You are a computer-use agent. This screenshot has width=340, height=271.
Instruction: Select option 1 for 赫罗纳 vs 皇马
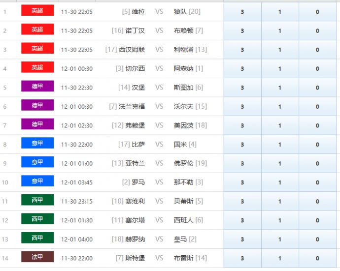coord(280,240)
